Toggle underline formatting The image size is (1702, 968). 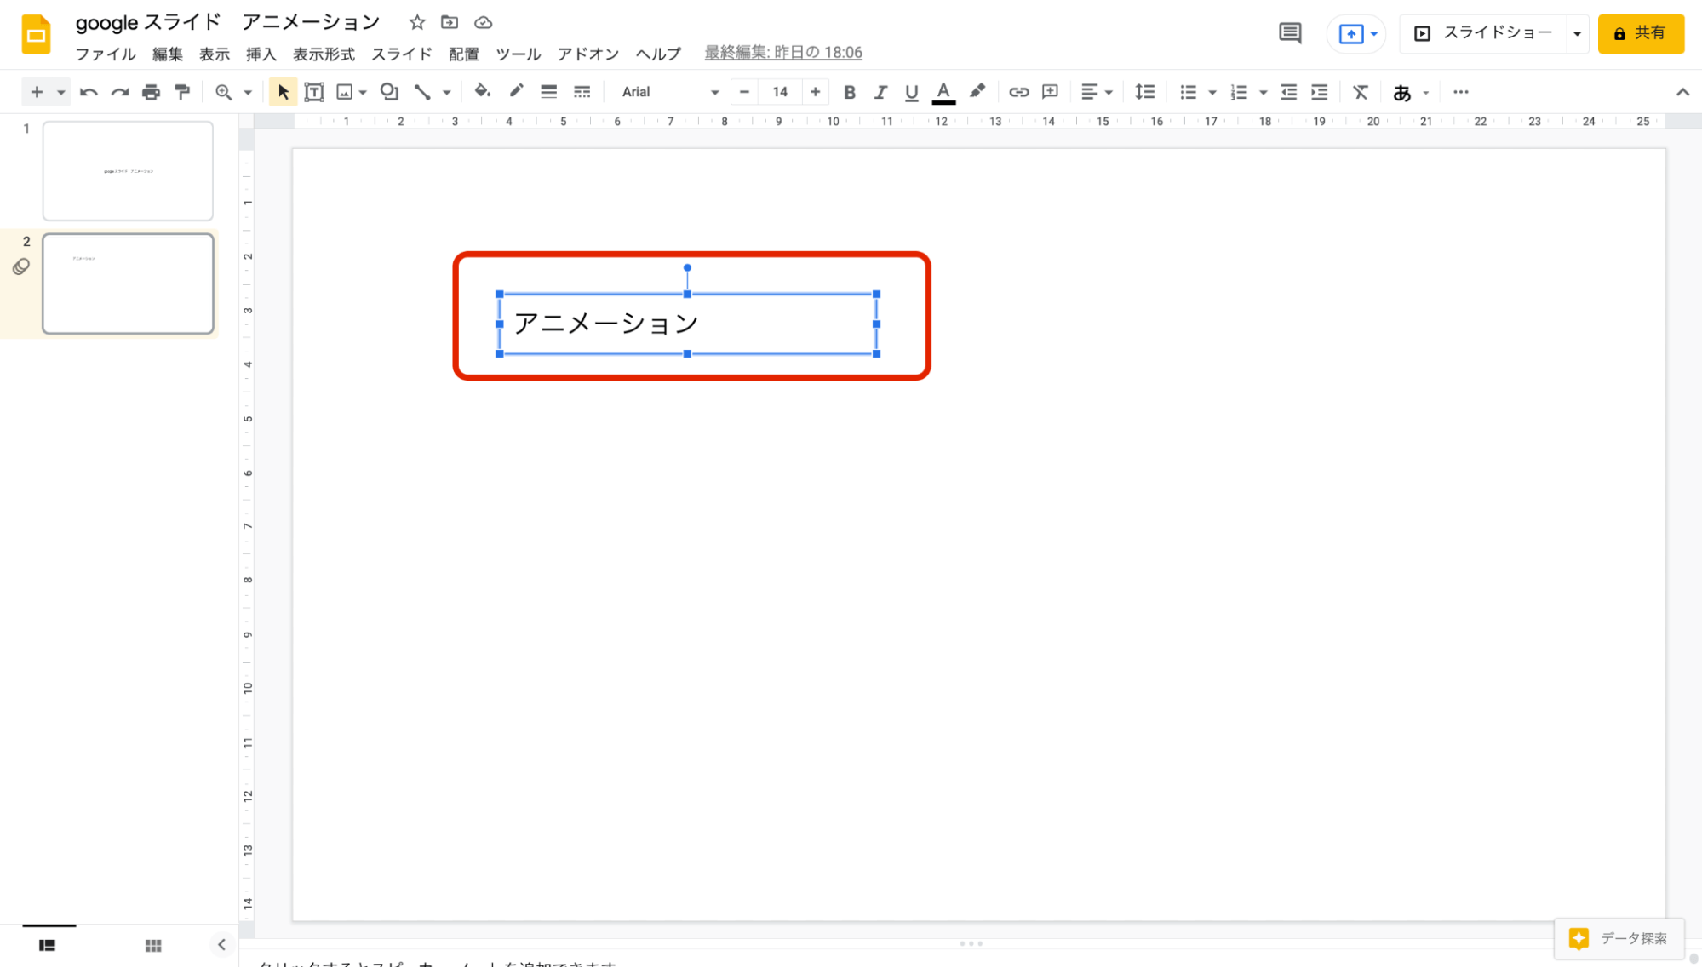click(912, 92)
